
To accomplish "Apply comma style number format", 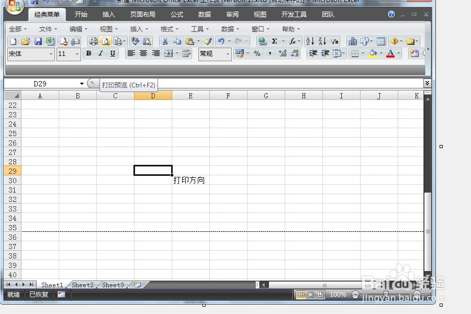I will point(270,53).
